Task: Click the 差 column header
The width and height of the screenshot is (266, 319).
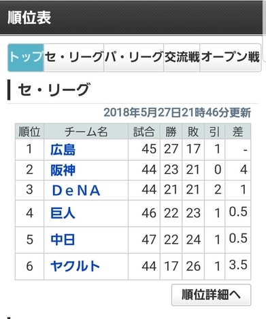Action: (238, 131)
